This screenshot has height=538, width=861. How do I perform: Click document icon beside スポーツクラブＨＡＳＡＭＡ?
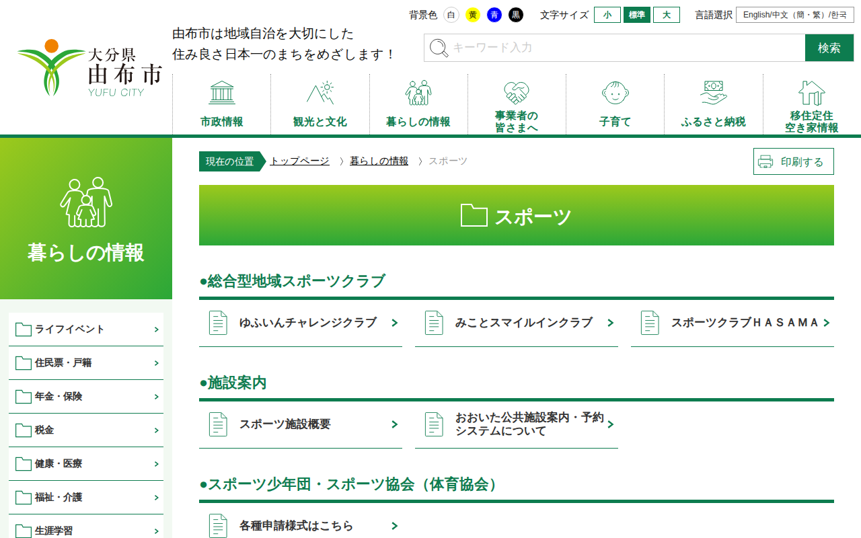click(650, 323)
